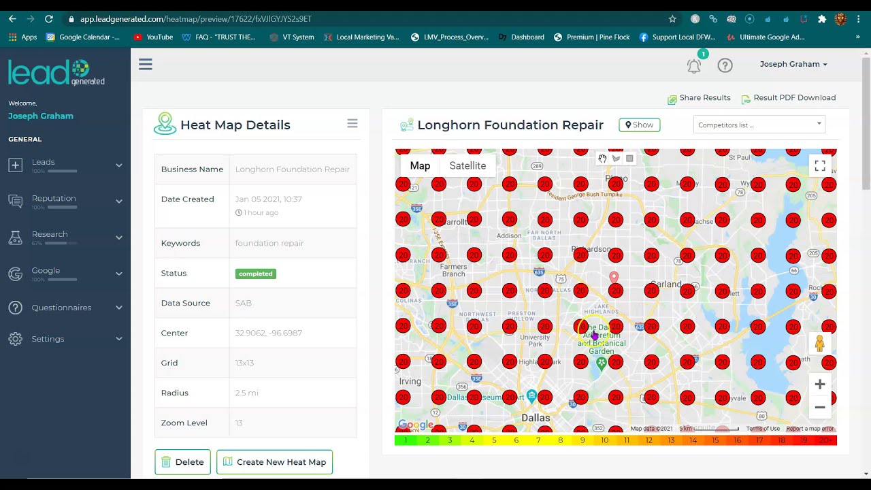Open the Chrome three-dot menu
This screenshot has height=490, width=871.
(858, 19)
